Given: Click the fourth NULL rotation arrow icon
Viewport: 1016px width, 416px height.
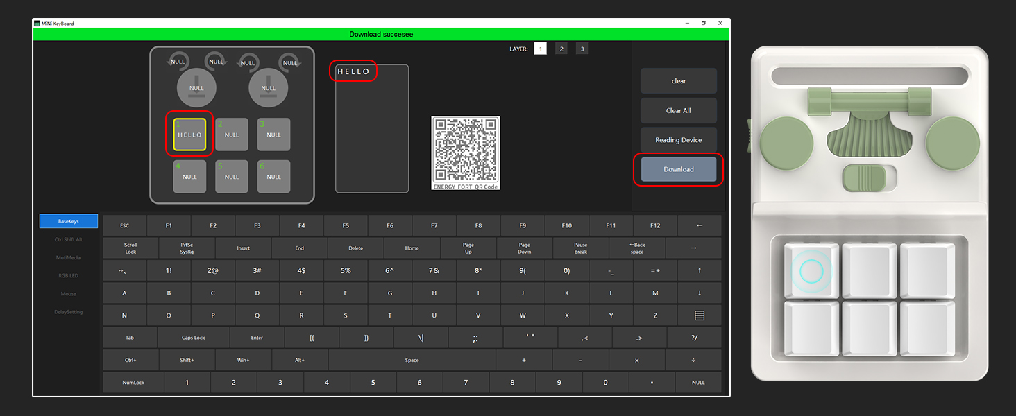Looking at the screenshot, I should pos(291,61).
